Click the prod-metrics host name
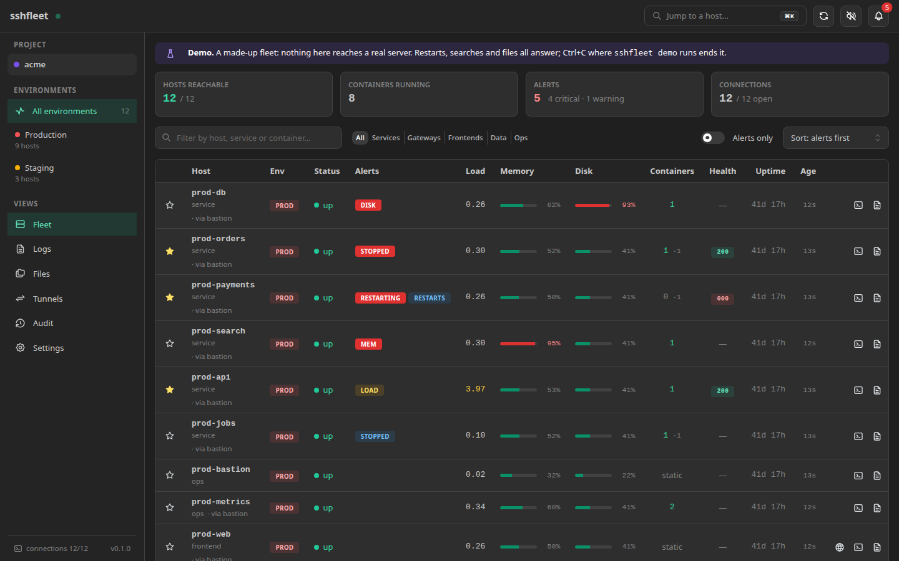 pos(220,502)
